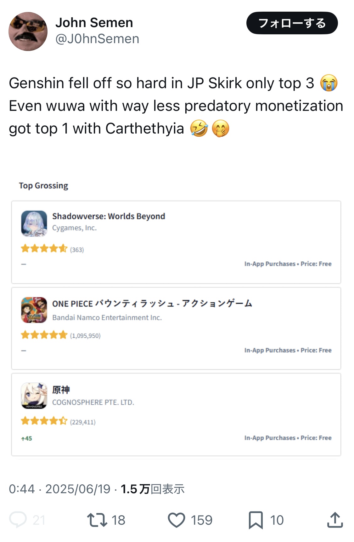
Task: Tap the share upload icon
Action: point(335,520)
